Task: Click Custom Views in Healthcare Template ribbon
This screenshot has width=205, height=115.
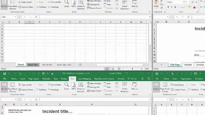Action: pos(26,90)
